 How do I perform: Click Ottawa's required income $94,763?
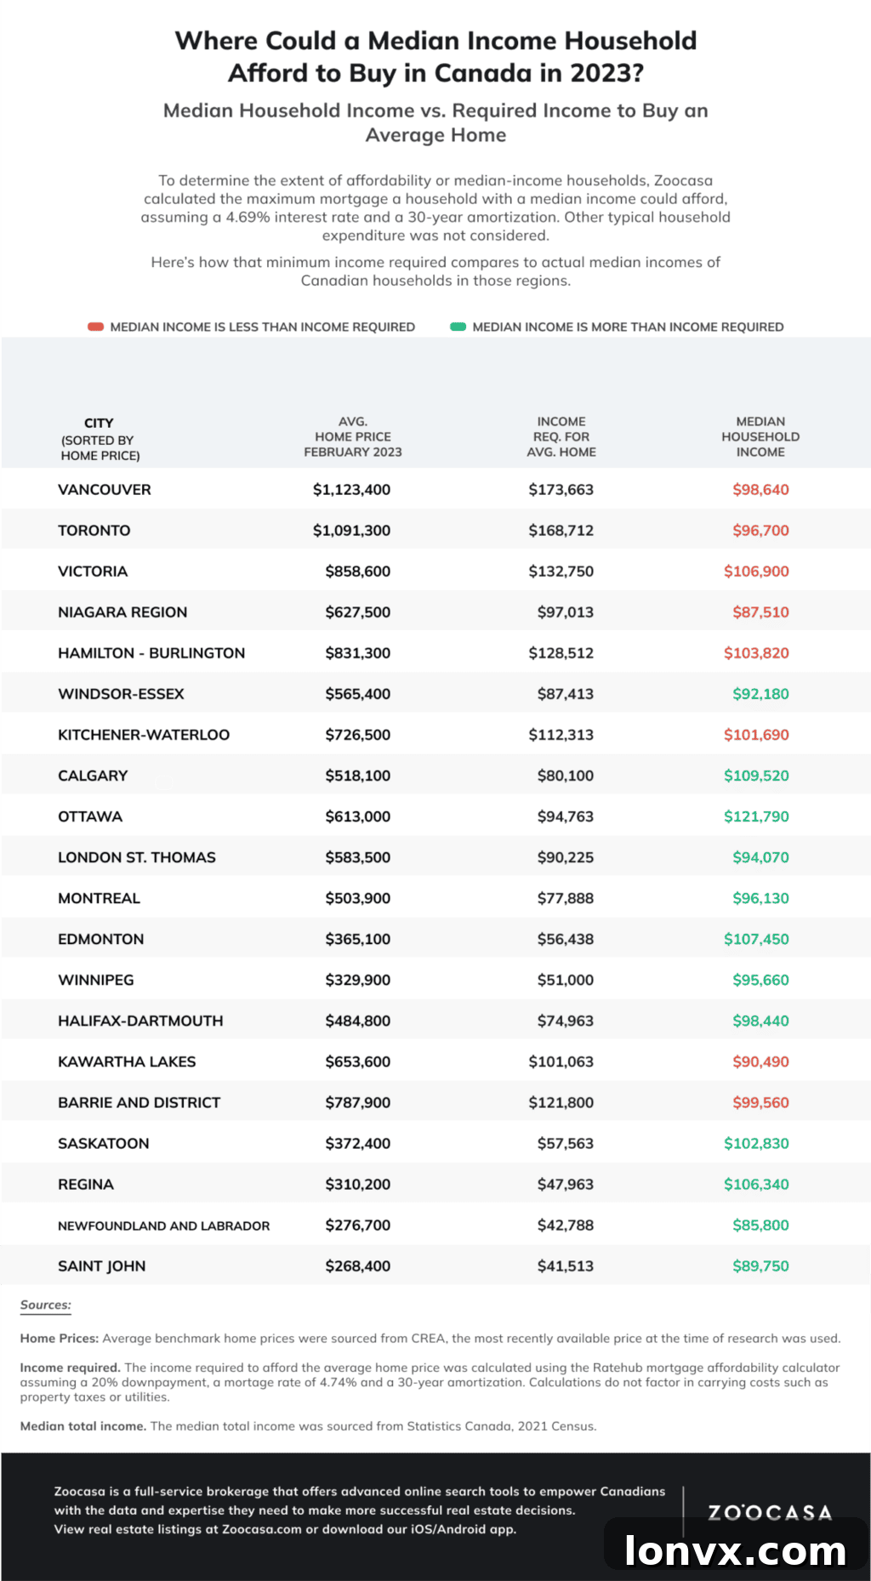pyautogui.click(x=566, y=816)
